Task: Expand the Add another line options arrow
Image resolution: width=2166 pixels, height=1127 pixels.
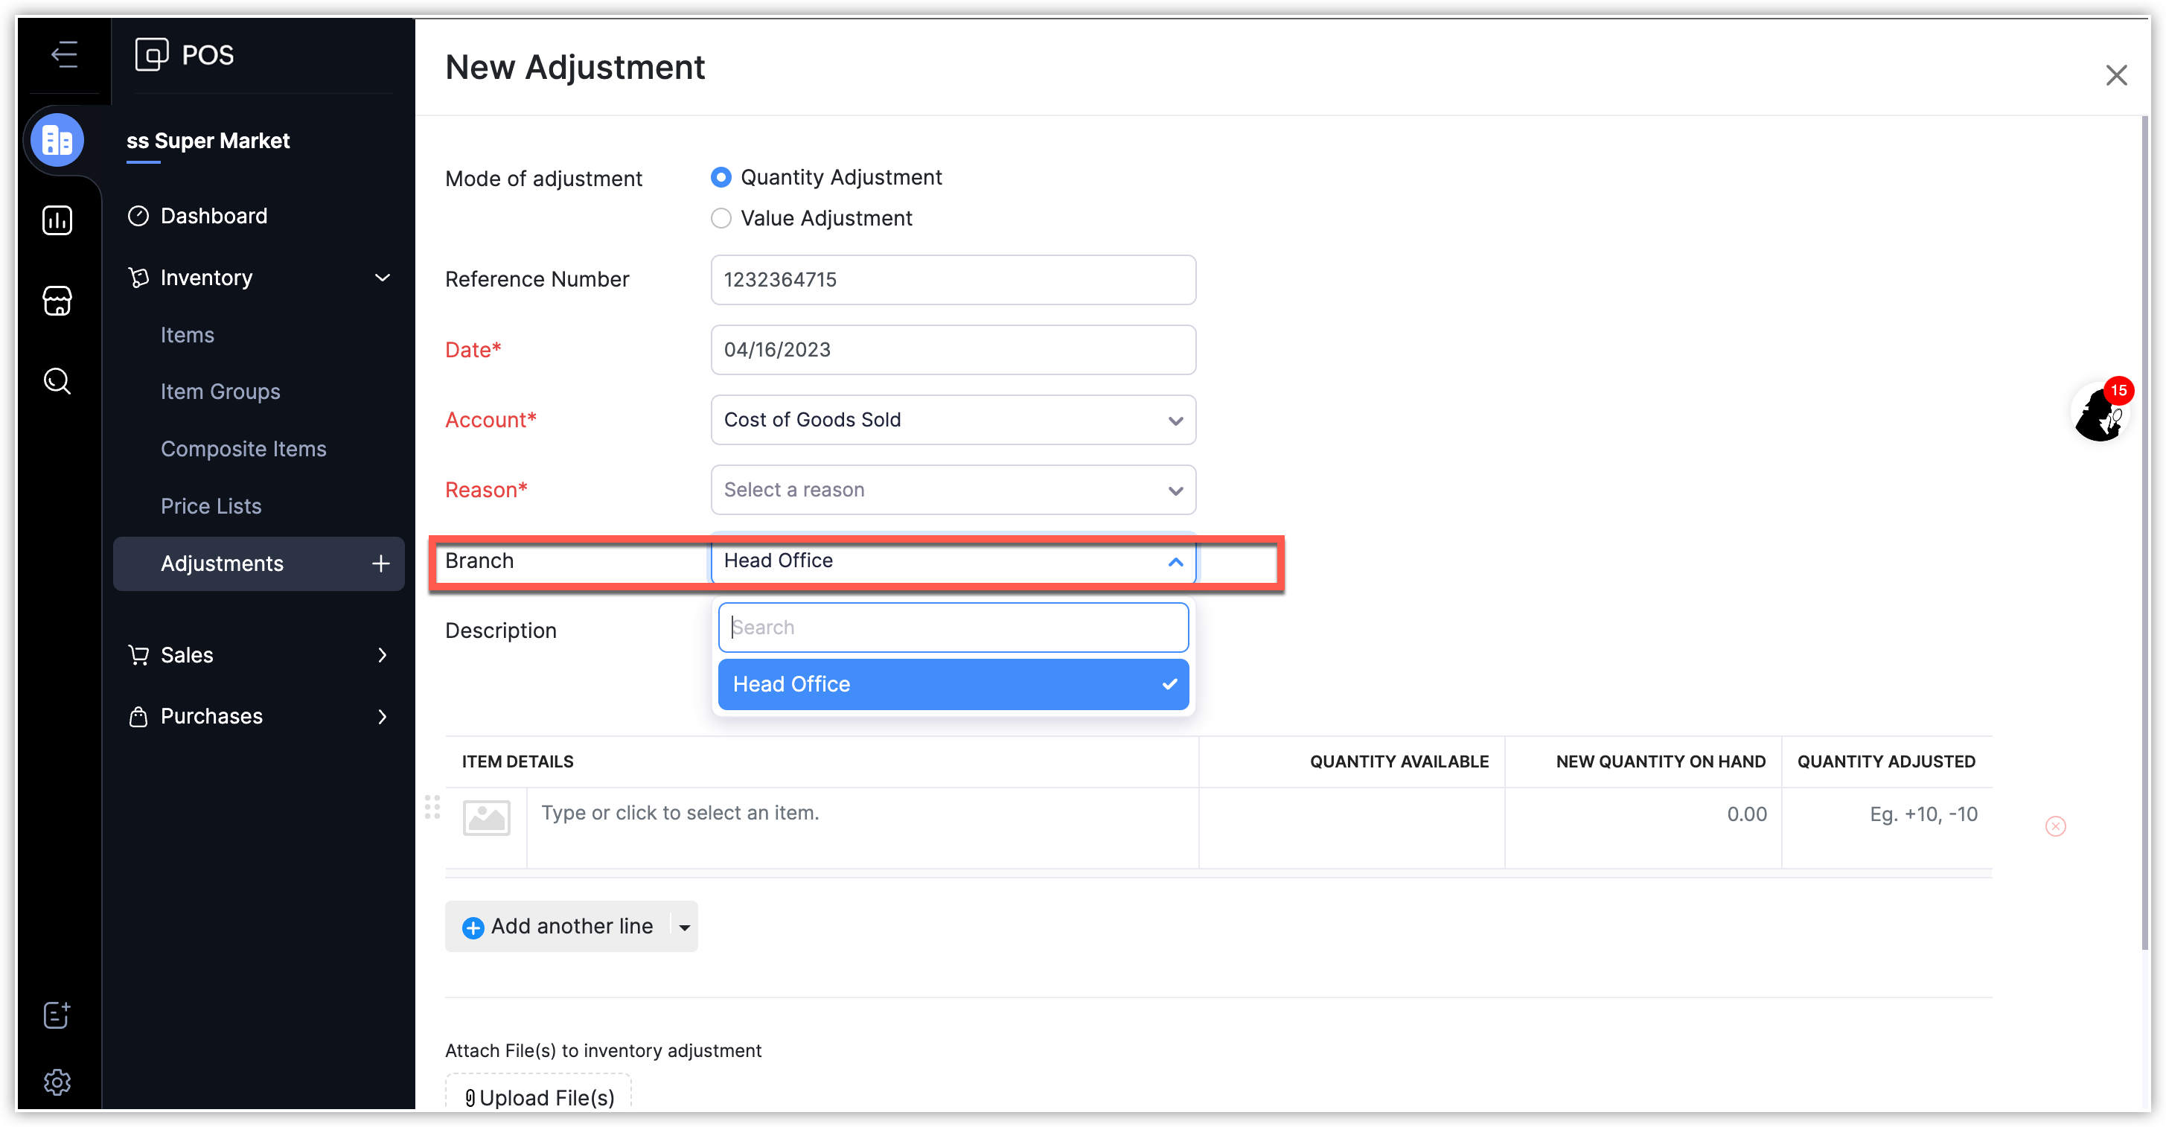Action: click(685, 927)
